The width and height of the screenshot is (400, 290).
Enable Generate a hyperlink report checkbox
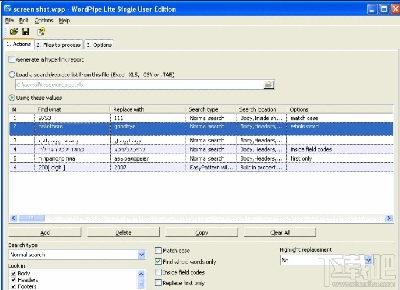pyautogui.click(x=12, y=59)
